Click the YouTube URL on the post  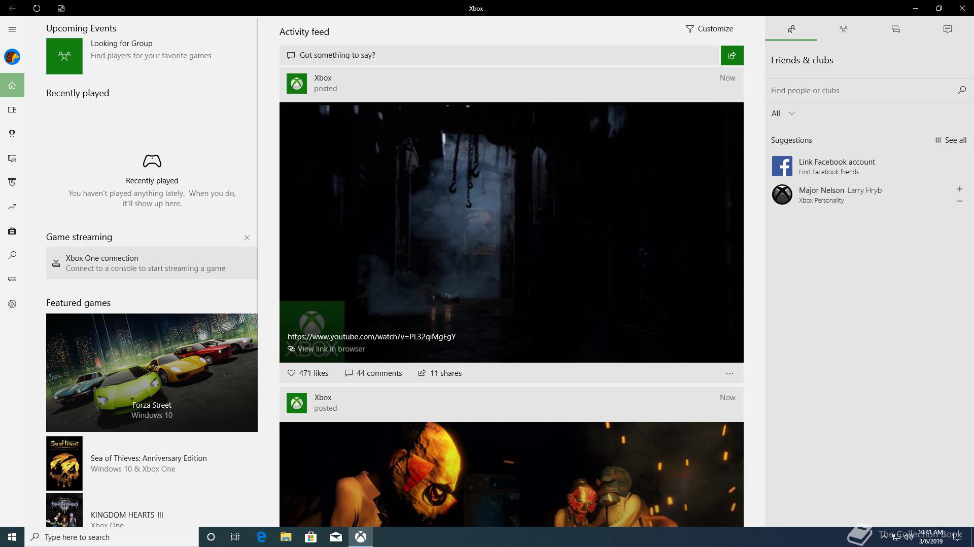coord(371,337)
